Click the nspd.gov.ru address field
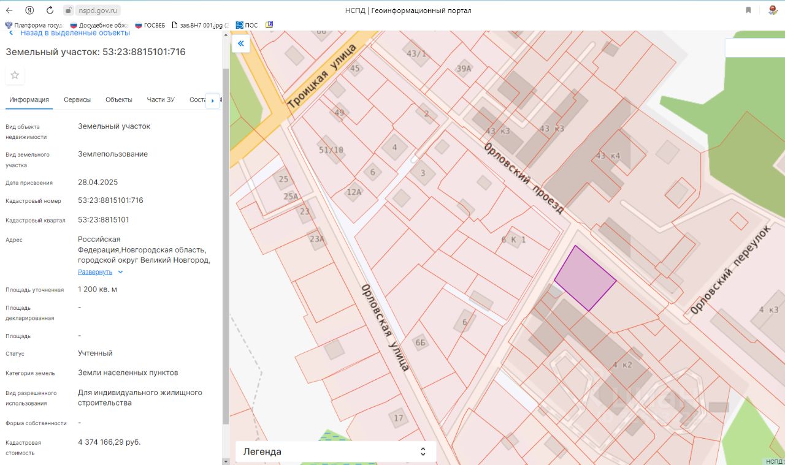Image resolution: width=785 pixels, height=465 pixels. click(x=99, y=10)
